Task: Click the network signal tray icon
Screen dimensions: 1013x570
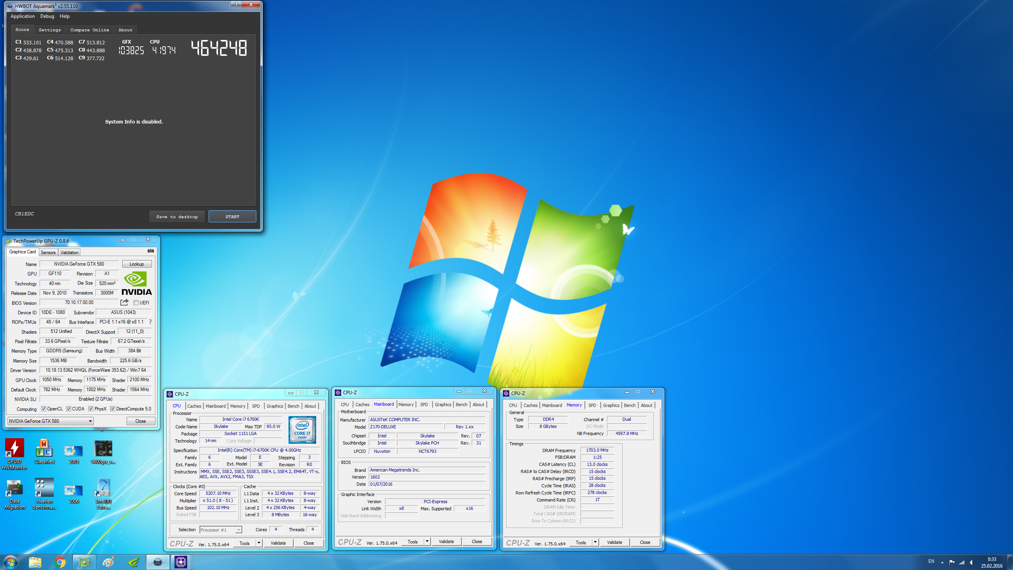Action: point(961,562)
